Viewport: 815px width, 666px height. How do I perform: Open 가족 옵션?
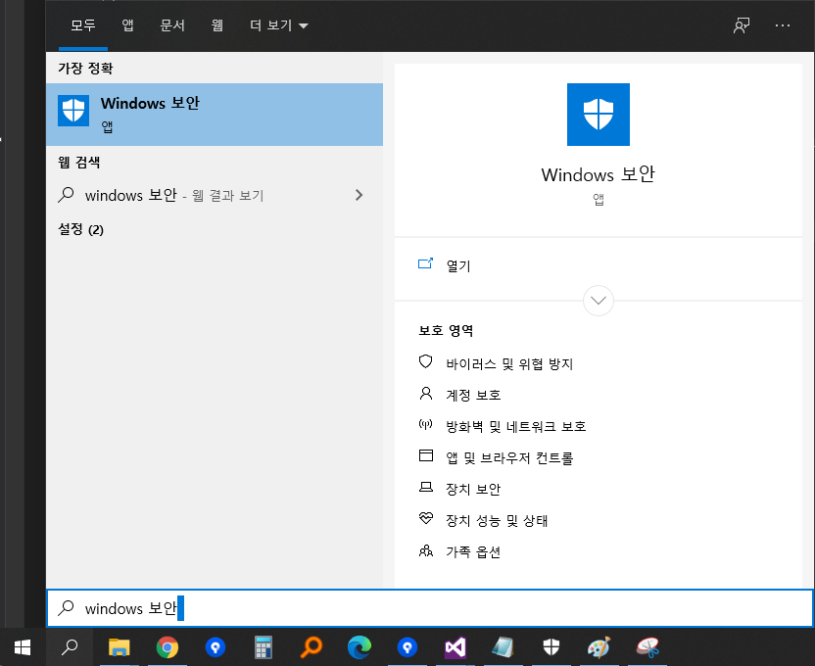pos(473,551)
